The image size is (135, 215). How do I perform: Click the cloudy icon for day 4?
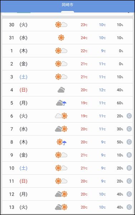[x=61, y=90]
